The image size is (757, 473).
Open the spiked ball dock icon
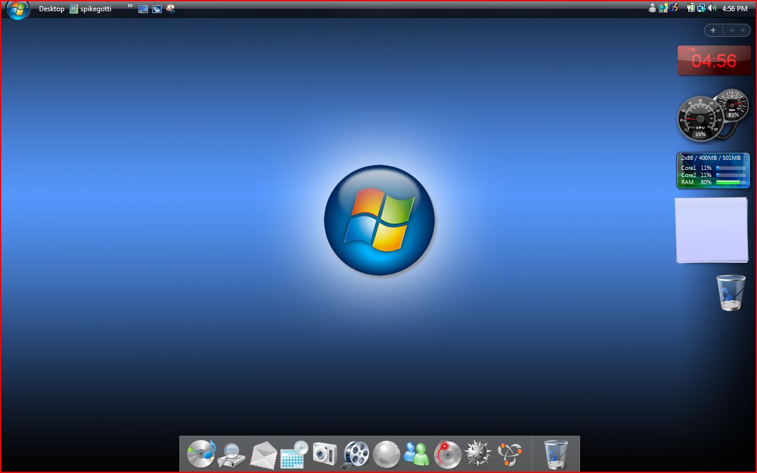(x=479, y=454)
